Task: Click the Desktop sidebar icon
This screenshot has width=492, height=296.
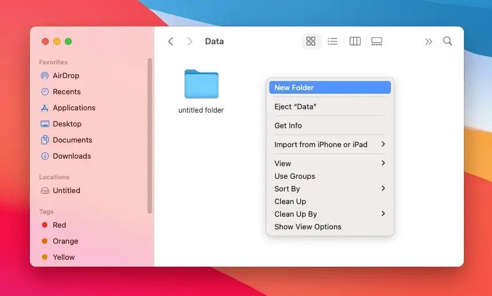Action: [x=45, y=124]
